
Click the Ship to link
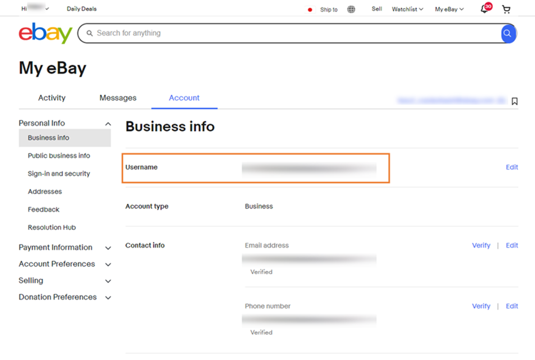click(329, 10)
